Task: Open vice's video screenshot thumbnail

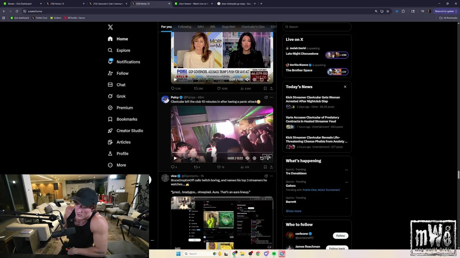Action: click(222, 223)
